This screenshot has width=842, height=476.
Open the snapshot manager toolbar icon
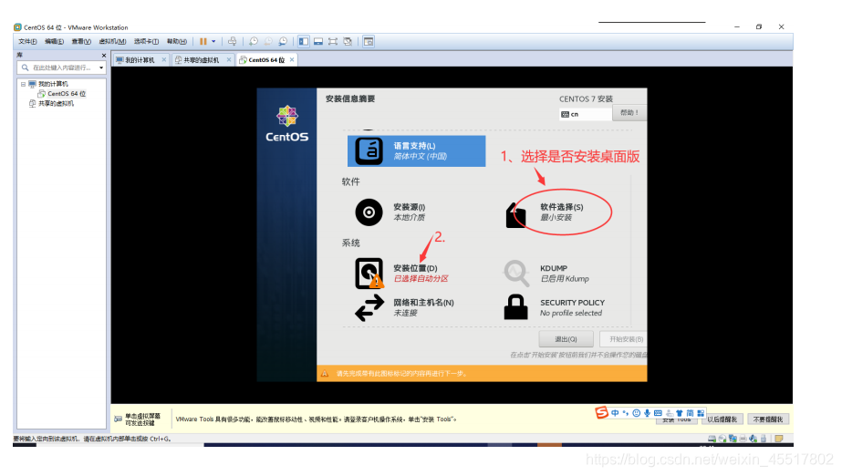[x=283, y=41]
